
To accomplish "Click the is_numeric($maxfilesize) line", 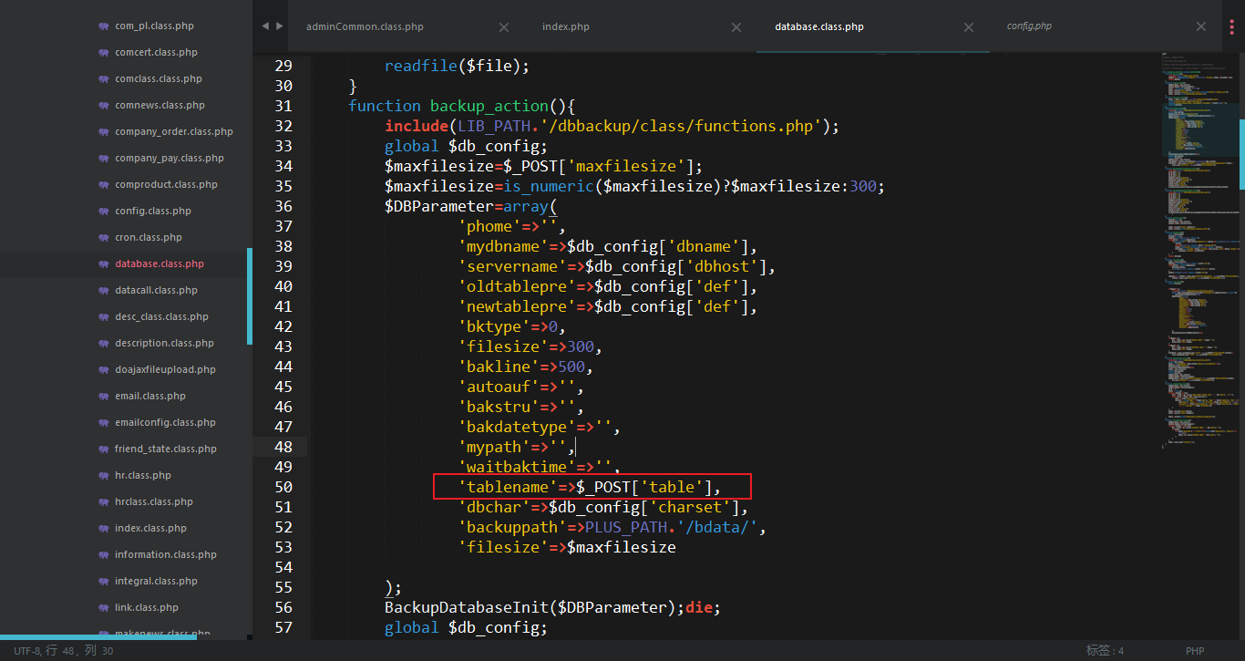I will 635,186.
